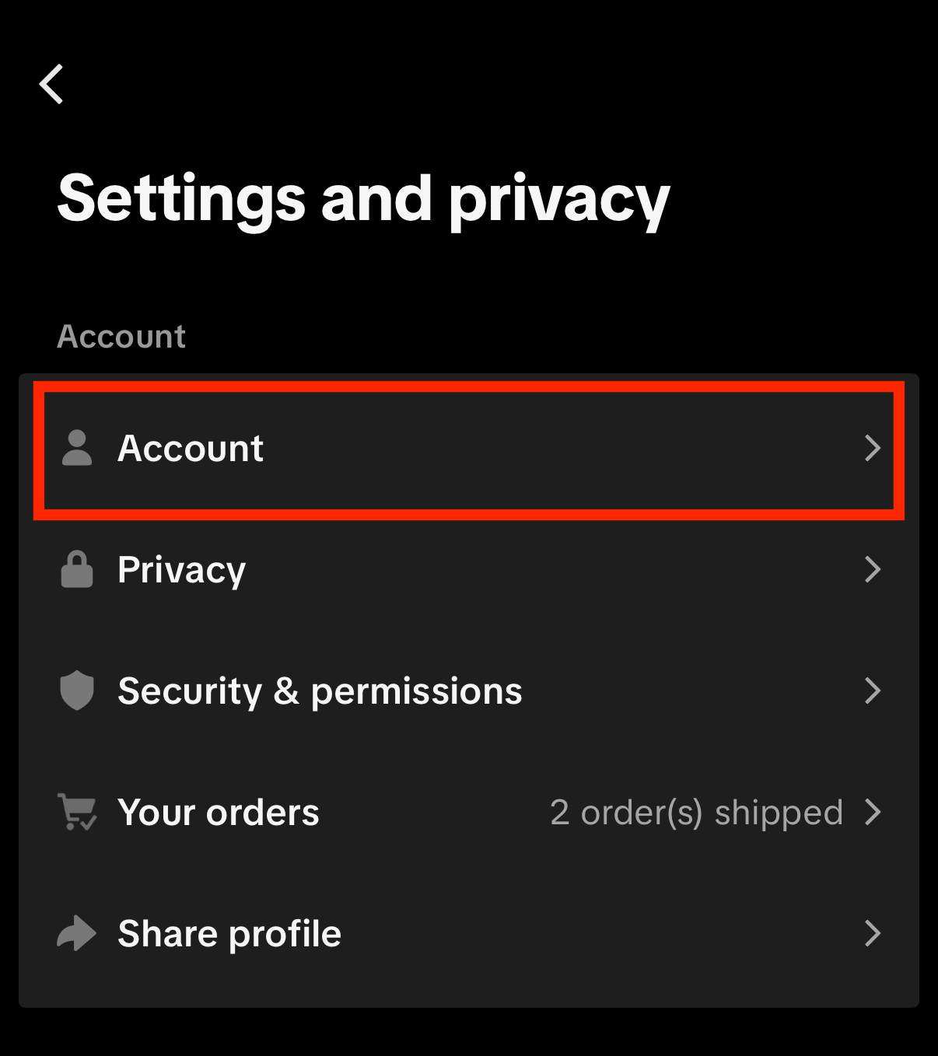Expand the Account row chevron
The image size is (938, 1056).
click(873, 448)
